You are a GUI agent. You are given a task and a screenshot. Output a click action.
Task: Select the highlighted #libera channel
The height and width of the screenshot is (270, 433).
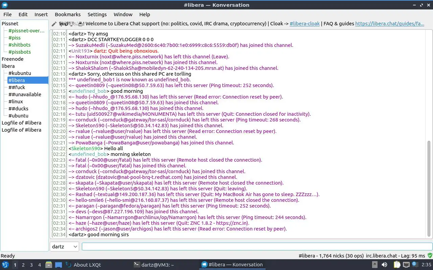(28, 80)
